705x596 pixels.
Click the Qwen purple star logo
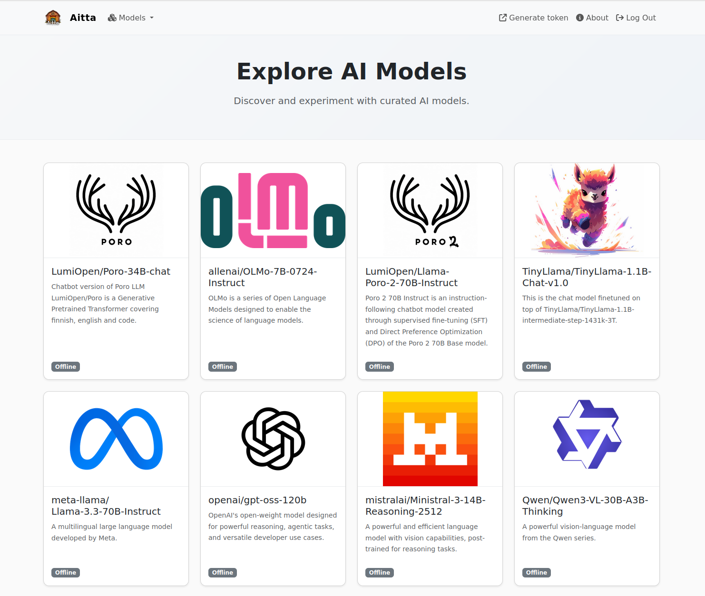587,434
